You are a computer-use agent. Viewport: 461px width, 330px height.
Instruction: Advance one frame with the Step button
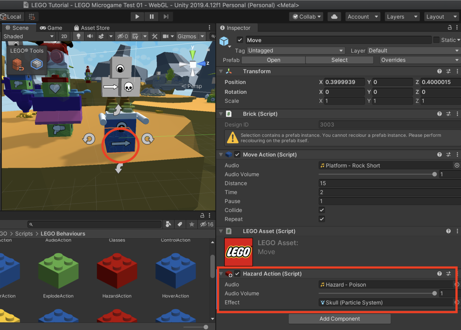click(x=166, y=17)
